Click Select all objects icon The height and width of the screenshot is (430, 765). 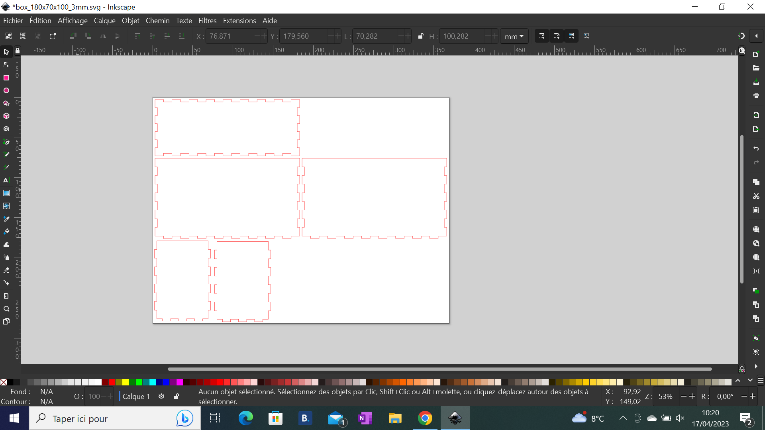[x=8, y=36]
